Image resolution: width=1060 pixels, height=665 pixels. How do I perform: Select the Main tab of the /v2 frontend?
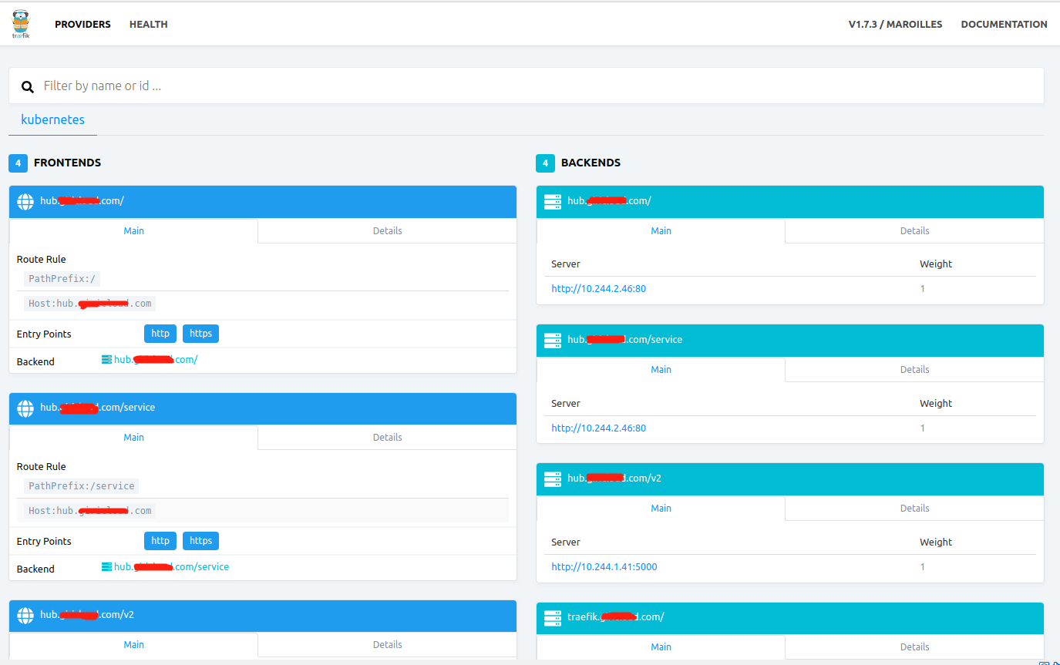pos(133,645)
